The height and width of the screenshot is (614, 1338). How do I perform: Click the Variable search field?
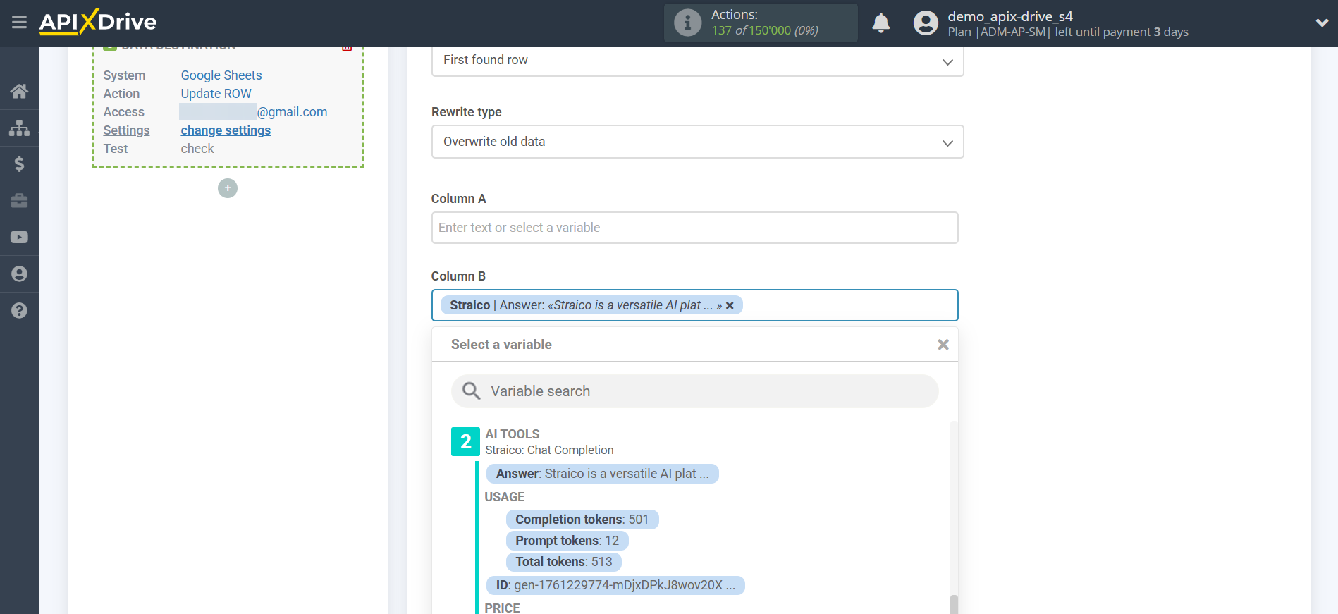[x=694, y=391]
